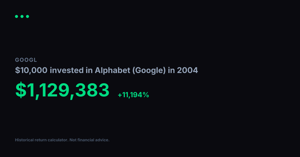This screenshot has height=157, width=300.
Task: Click "(Google)" in the headline
Action: pos(149,71)
